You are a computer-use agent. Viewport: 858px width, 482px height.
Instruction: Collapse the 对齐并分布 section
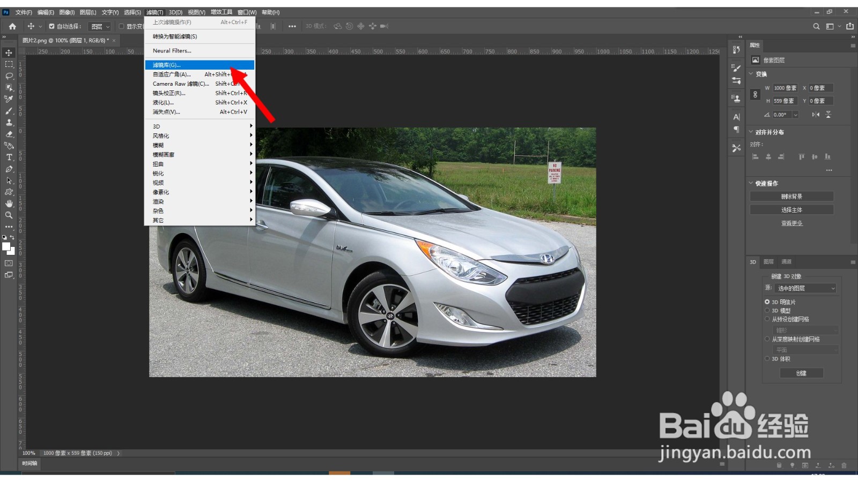[x=751, y=132]
